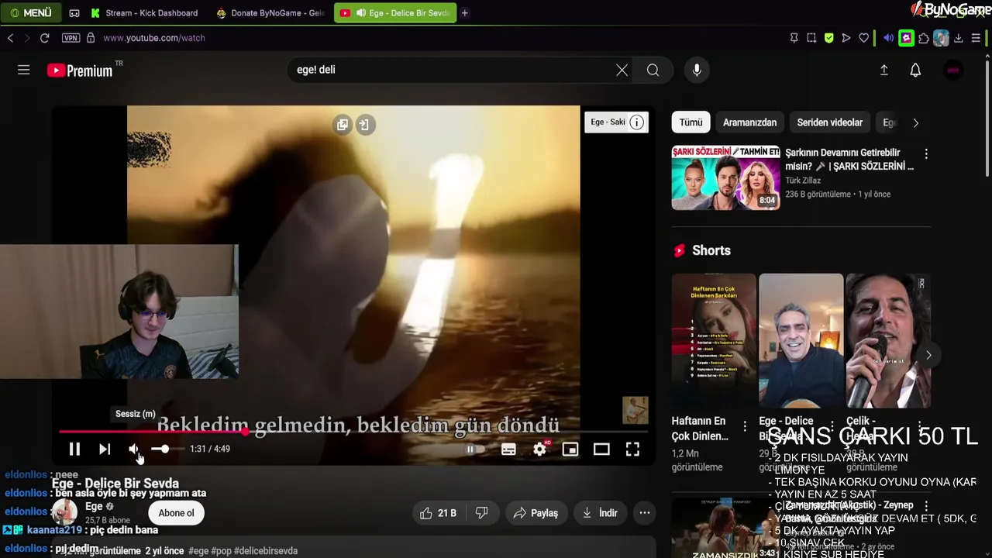Open the create/upload icon

point(884,70)
